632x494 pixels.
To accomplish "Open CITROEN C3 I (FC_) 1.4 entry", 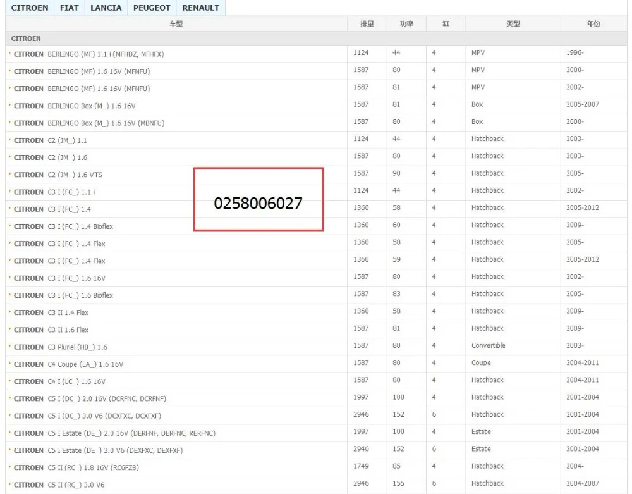I will tap(52, 209).
